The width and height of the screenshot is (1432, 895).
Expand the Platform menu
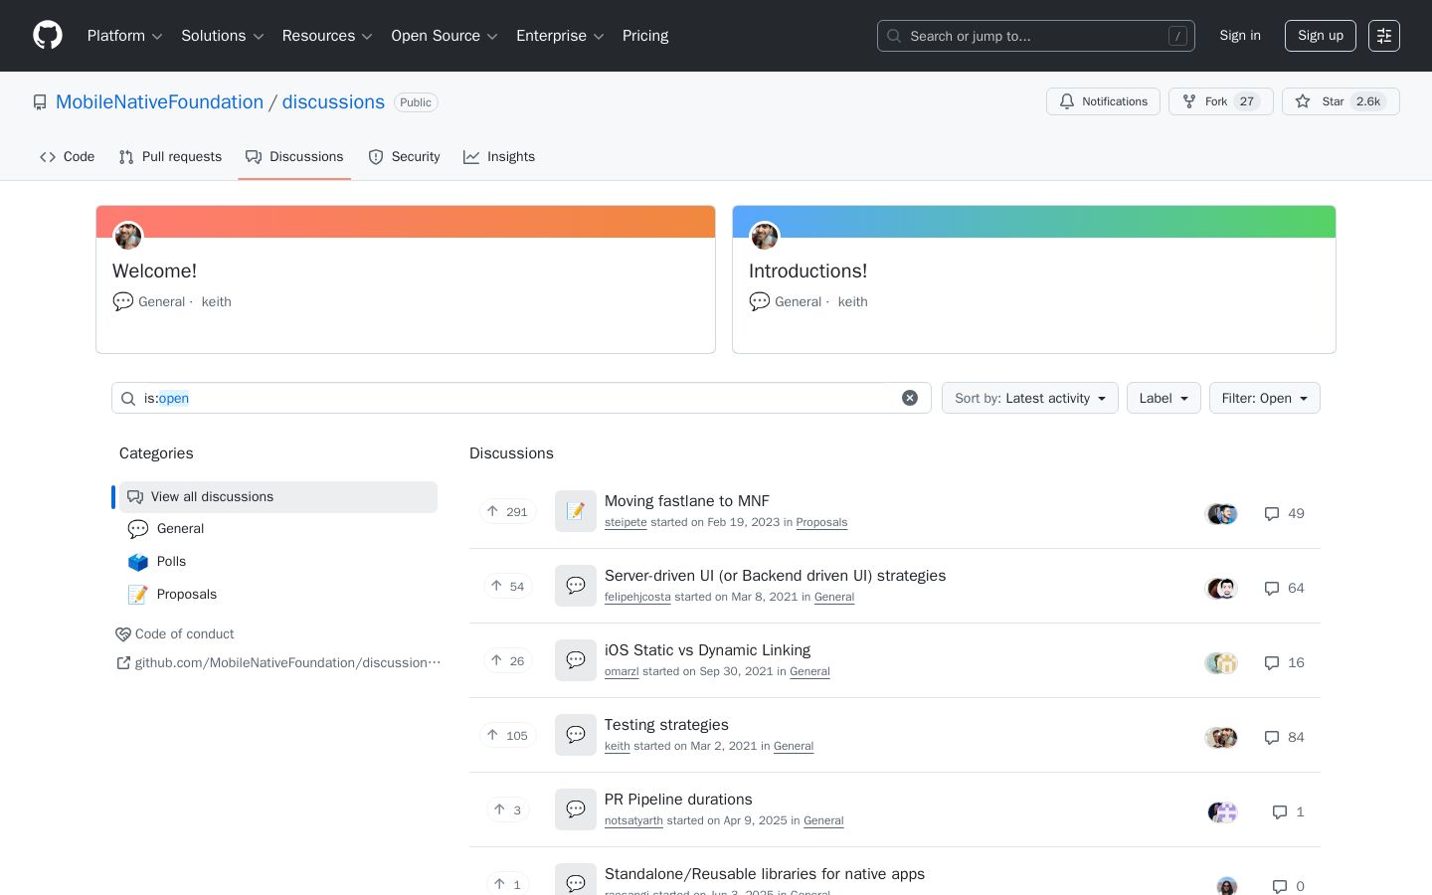pos(125,36)
